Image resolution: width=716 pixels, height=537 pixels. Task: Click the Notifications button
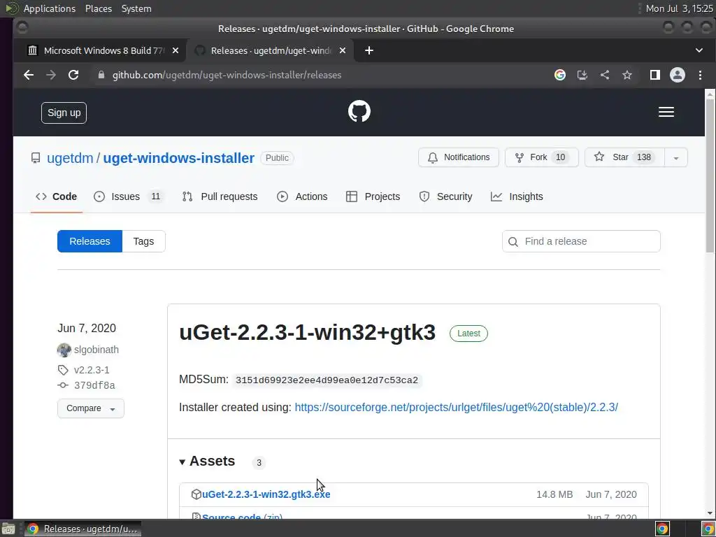[459, 157]
